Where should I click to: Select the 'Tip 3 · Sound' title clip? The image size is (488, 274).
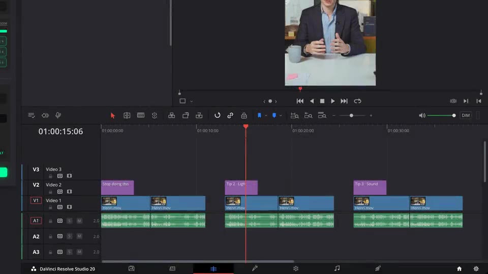point(370,188)
